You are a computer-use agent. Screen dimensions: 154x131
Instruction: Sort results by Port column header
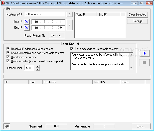coord(36,82)
